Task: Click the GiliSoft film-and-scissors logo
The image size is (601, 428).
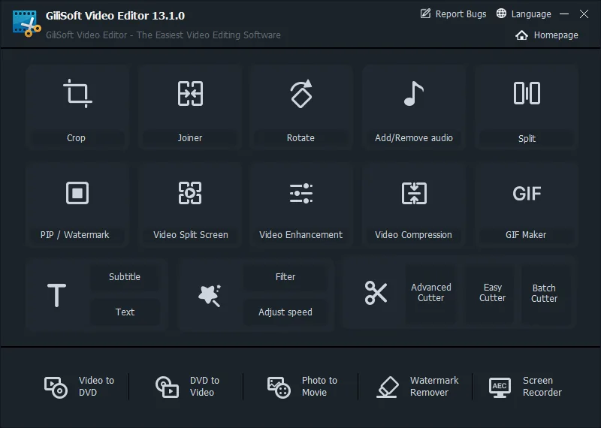Action: click(26, 24)
